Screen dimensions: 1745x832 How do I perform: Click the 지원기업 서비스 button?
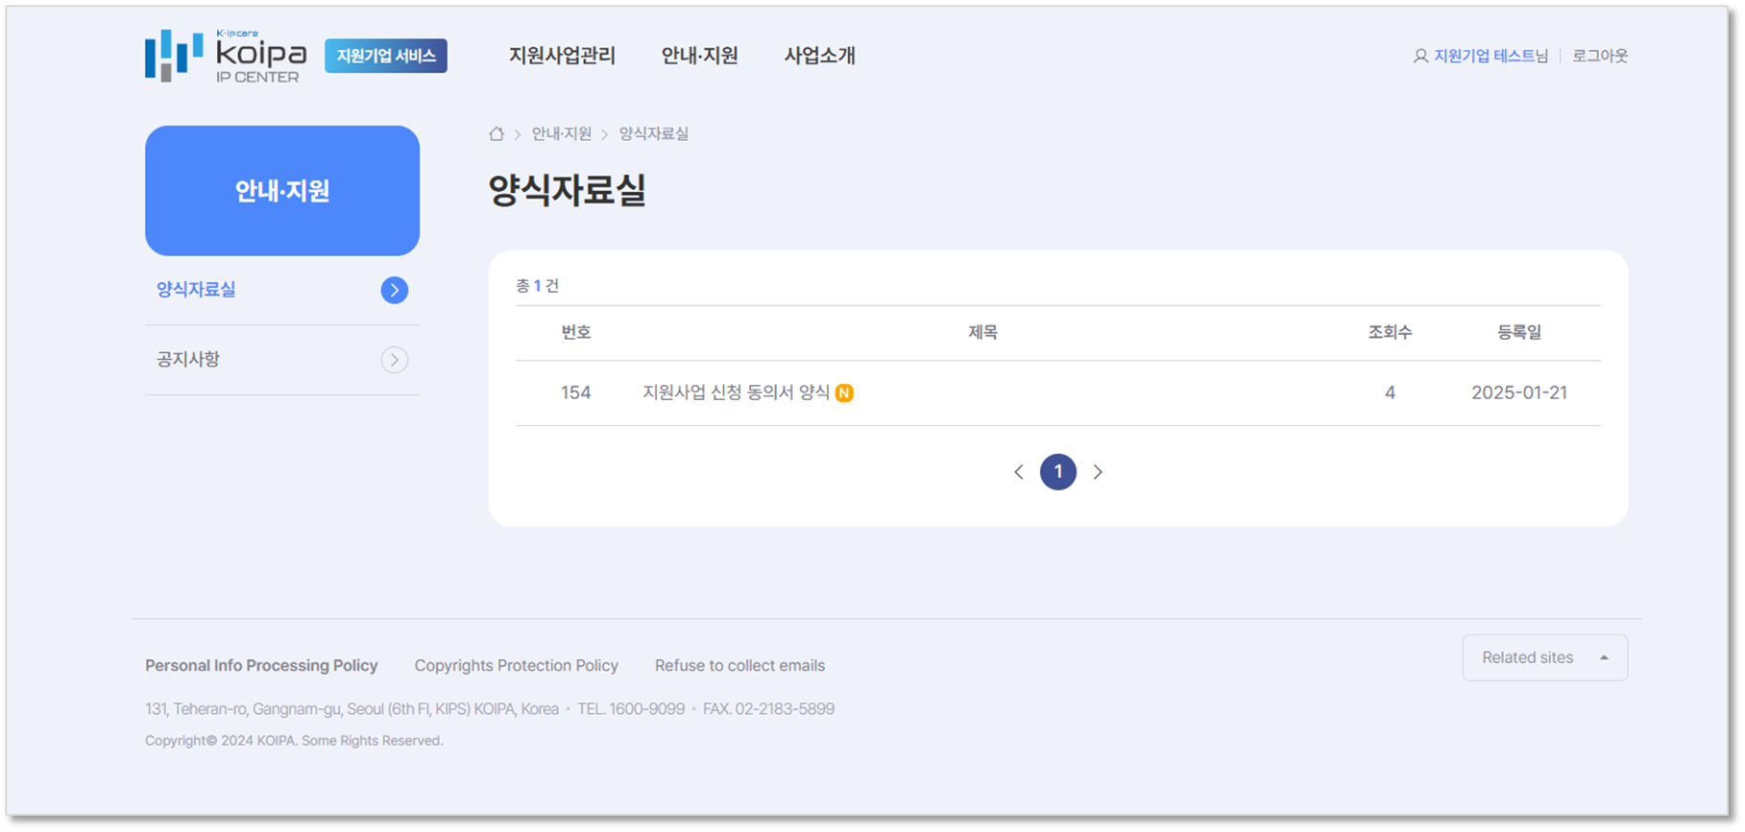point(386,56)
